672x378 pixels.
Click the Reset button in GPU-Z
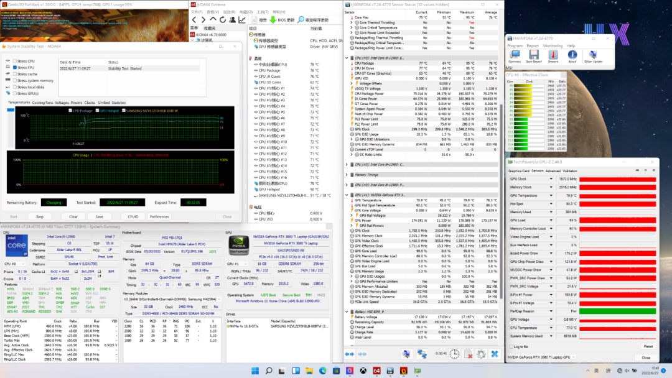coord(648,346)
